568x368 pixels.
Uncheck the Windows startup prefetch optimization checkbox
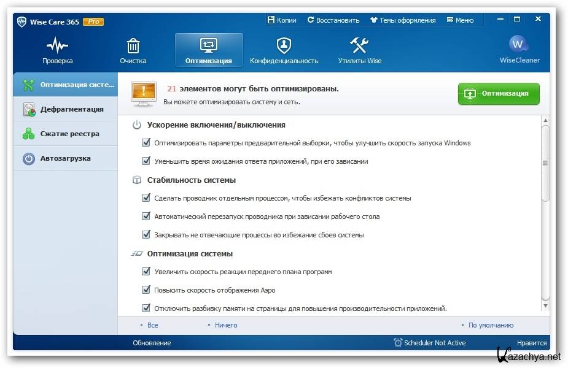pyautogui.click(x=146, y=143)
